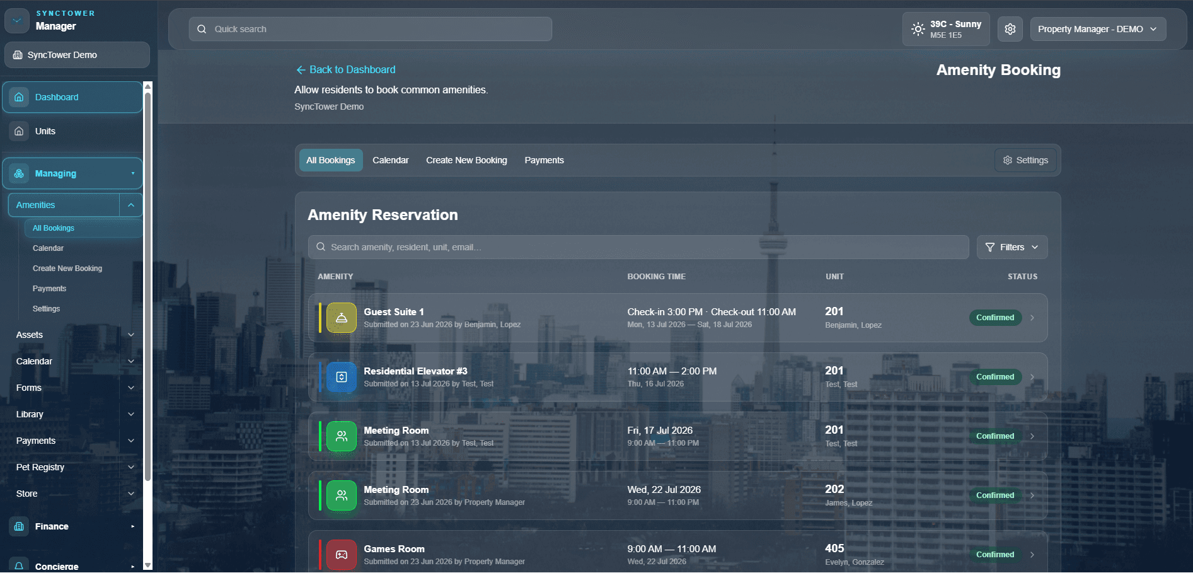Click the SyncTower Demo property button

tap(77, 55)
